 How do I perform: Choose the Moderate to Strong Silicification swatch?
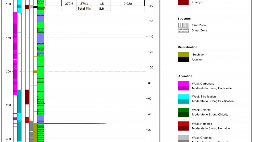click(x=183, y=101)
